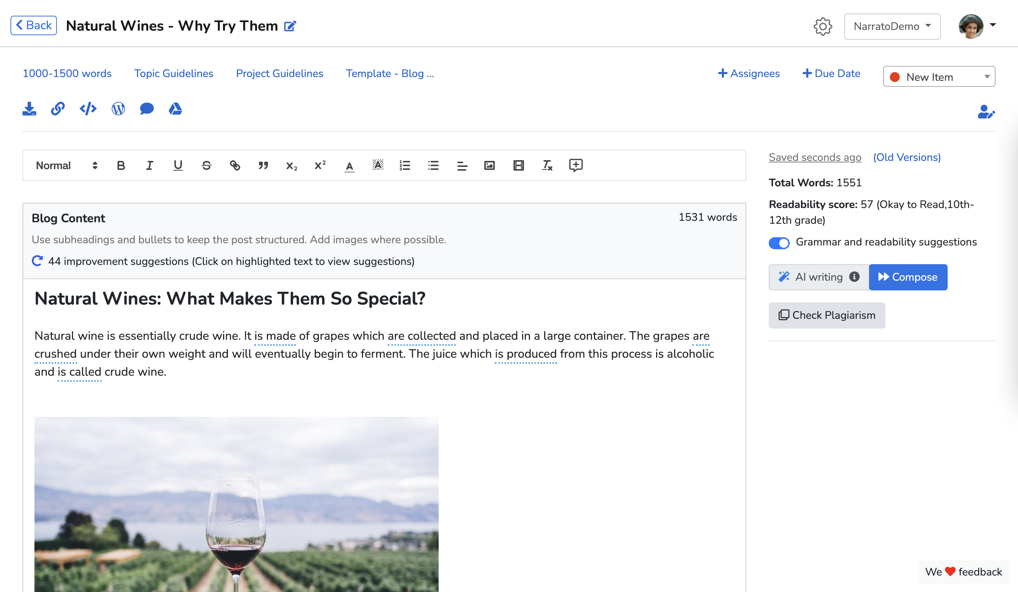Screen dimensions: 1018x592
Task: Open the Normal text style dropdown
Action: click(67, 165)
